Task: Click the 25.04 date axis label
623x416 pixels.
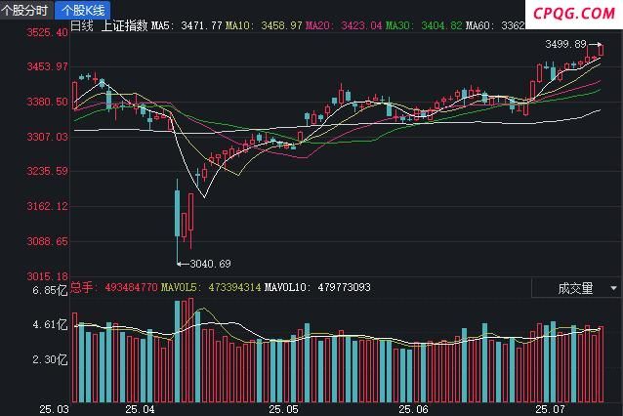Action: [140, 409]
